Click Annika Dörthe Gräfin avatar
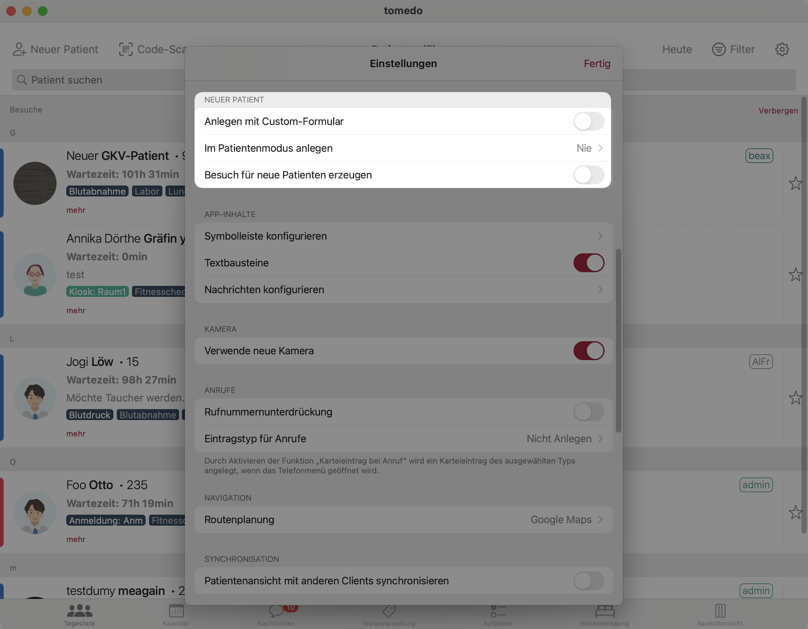 pyautogui.click(x=35, y=275)
